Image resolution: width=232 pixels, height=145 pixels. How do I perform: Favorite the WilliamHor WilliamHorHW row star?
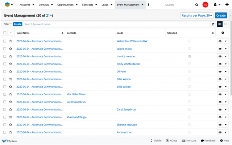(x=11, y=41)
